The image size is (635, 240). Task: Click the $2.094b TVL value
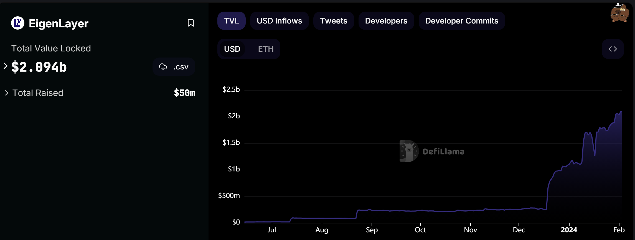39,67
